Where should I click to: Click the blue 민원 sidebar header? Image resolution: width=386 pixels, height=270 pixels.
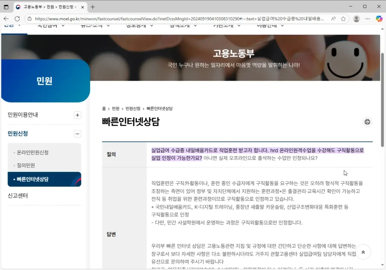[46, 81]
